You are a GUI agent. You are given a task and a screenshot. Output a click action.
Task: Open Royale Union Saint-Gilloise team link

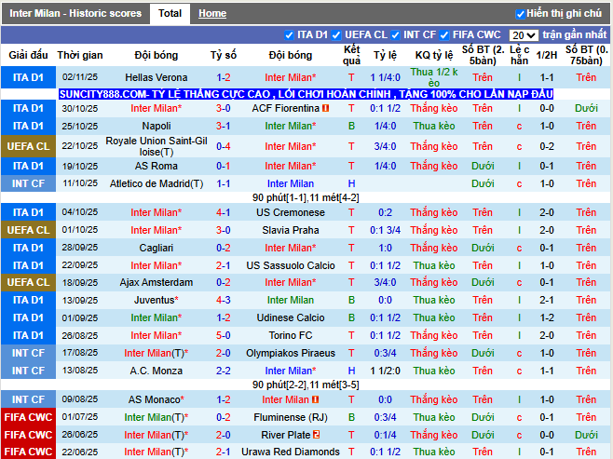156,146
